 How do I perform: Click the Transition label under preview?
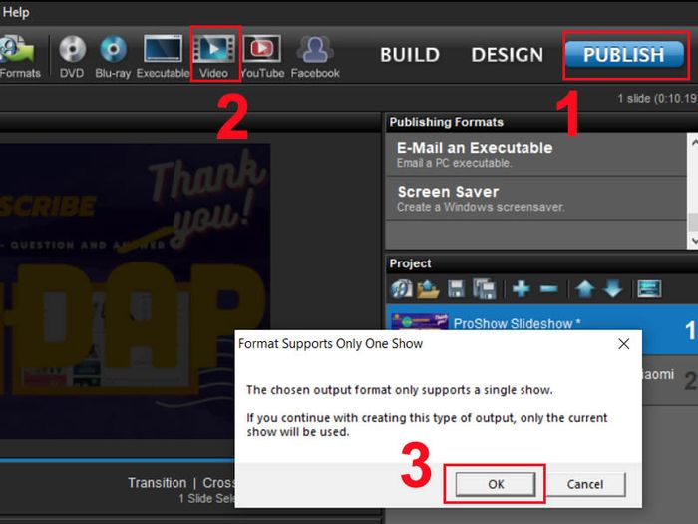point(158,483)
